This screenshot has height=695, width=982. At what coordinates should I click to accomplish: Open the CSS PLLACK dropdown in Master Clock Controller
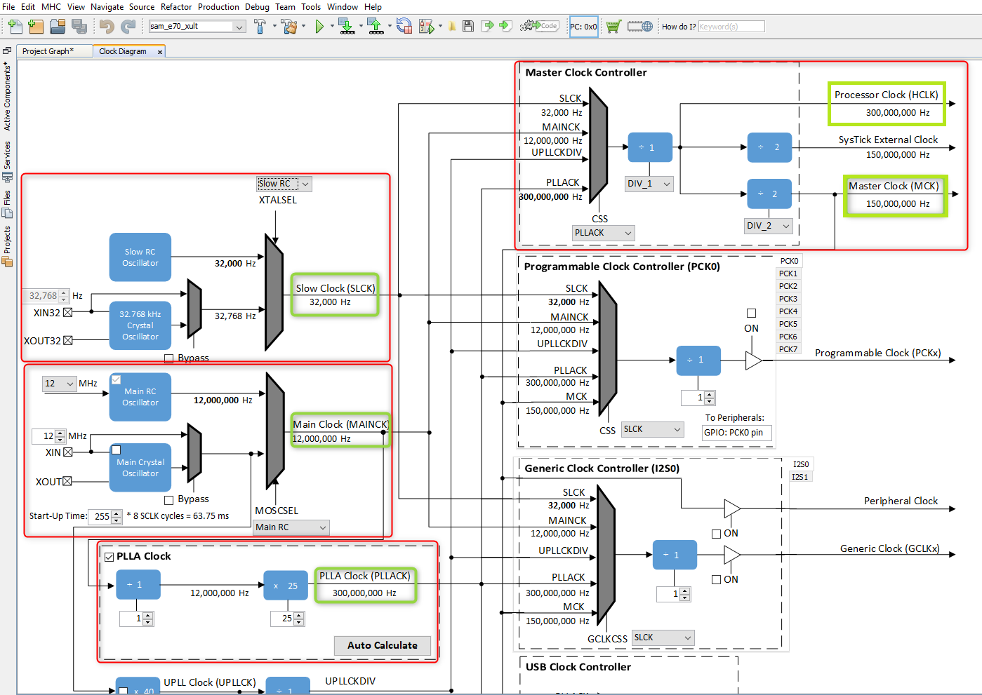[602, 233]
